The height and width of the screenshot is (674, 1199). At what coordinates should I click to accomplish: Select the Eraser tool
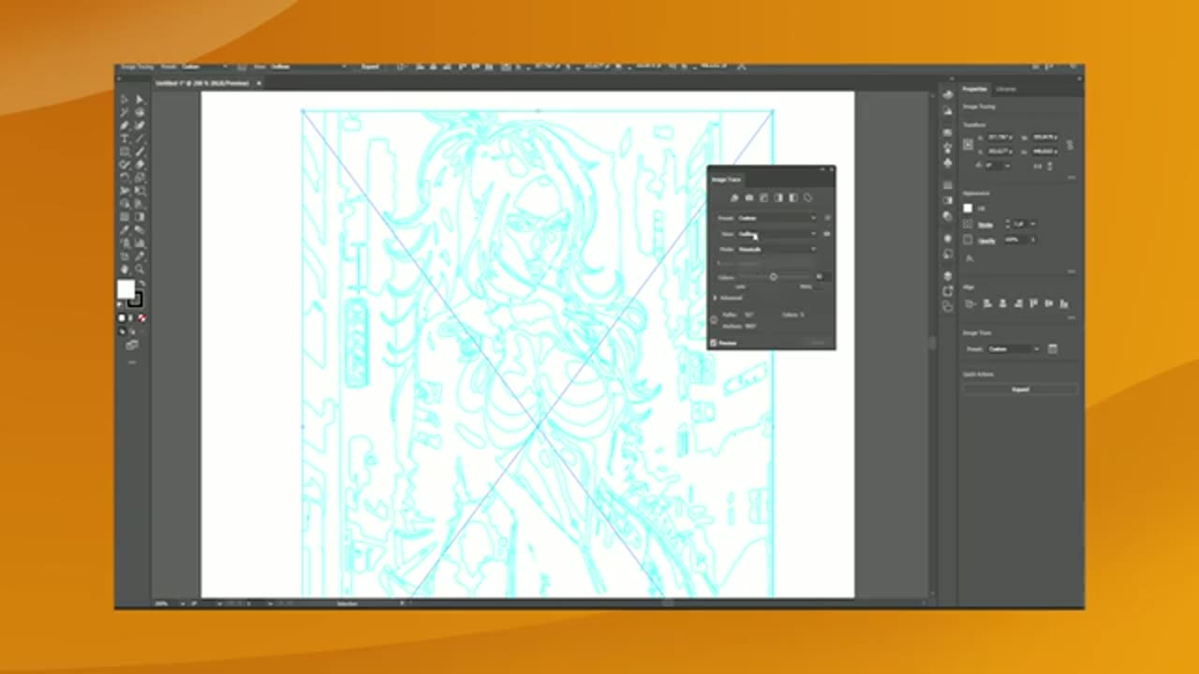tap(140, 165)
